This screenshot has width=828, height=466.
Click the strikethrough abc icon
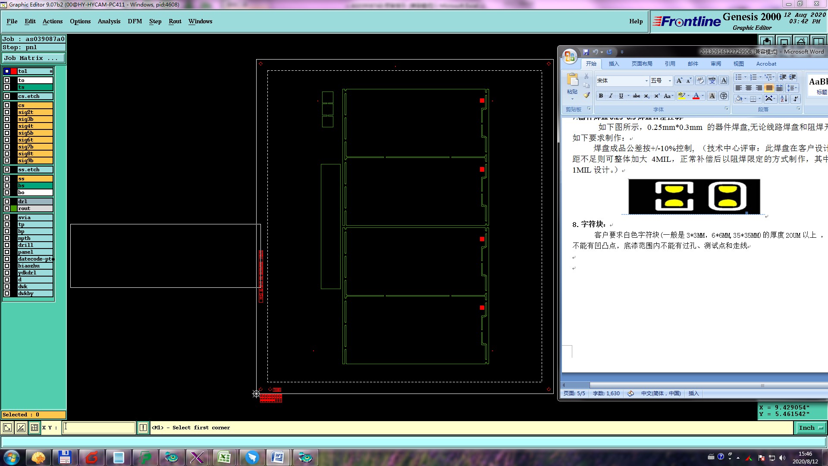pos(636,96)
